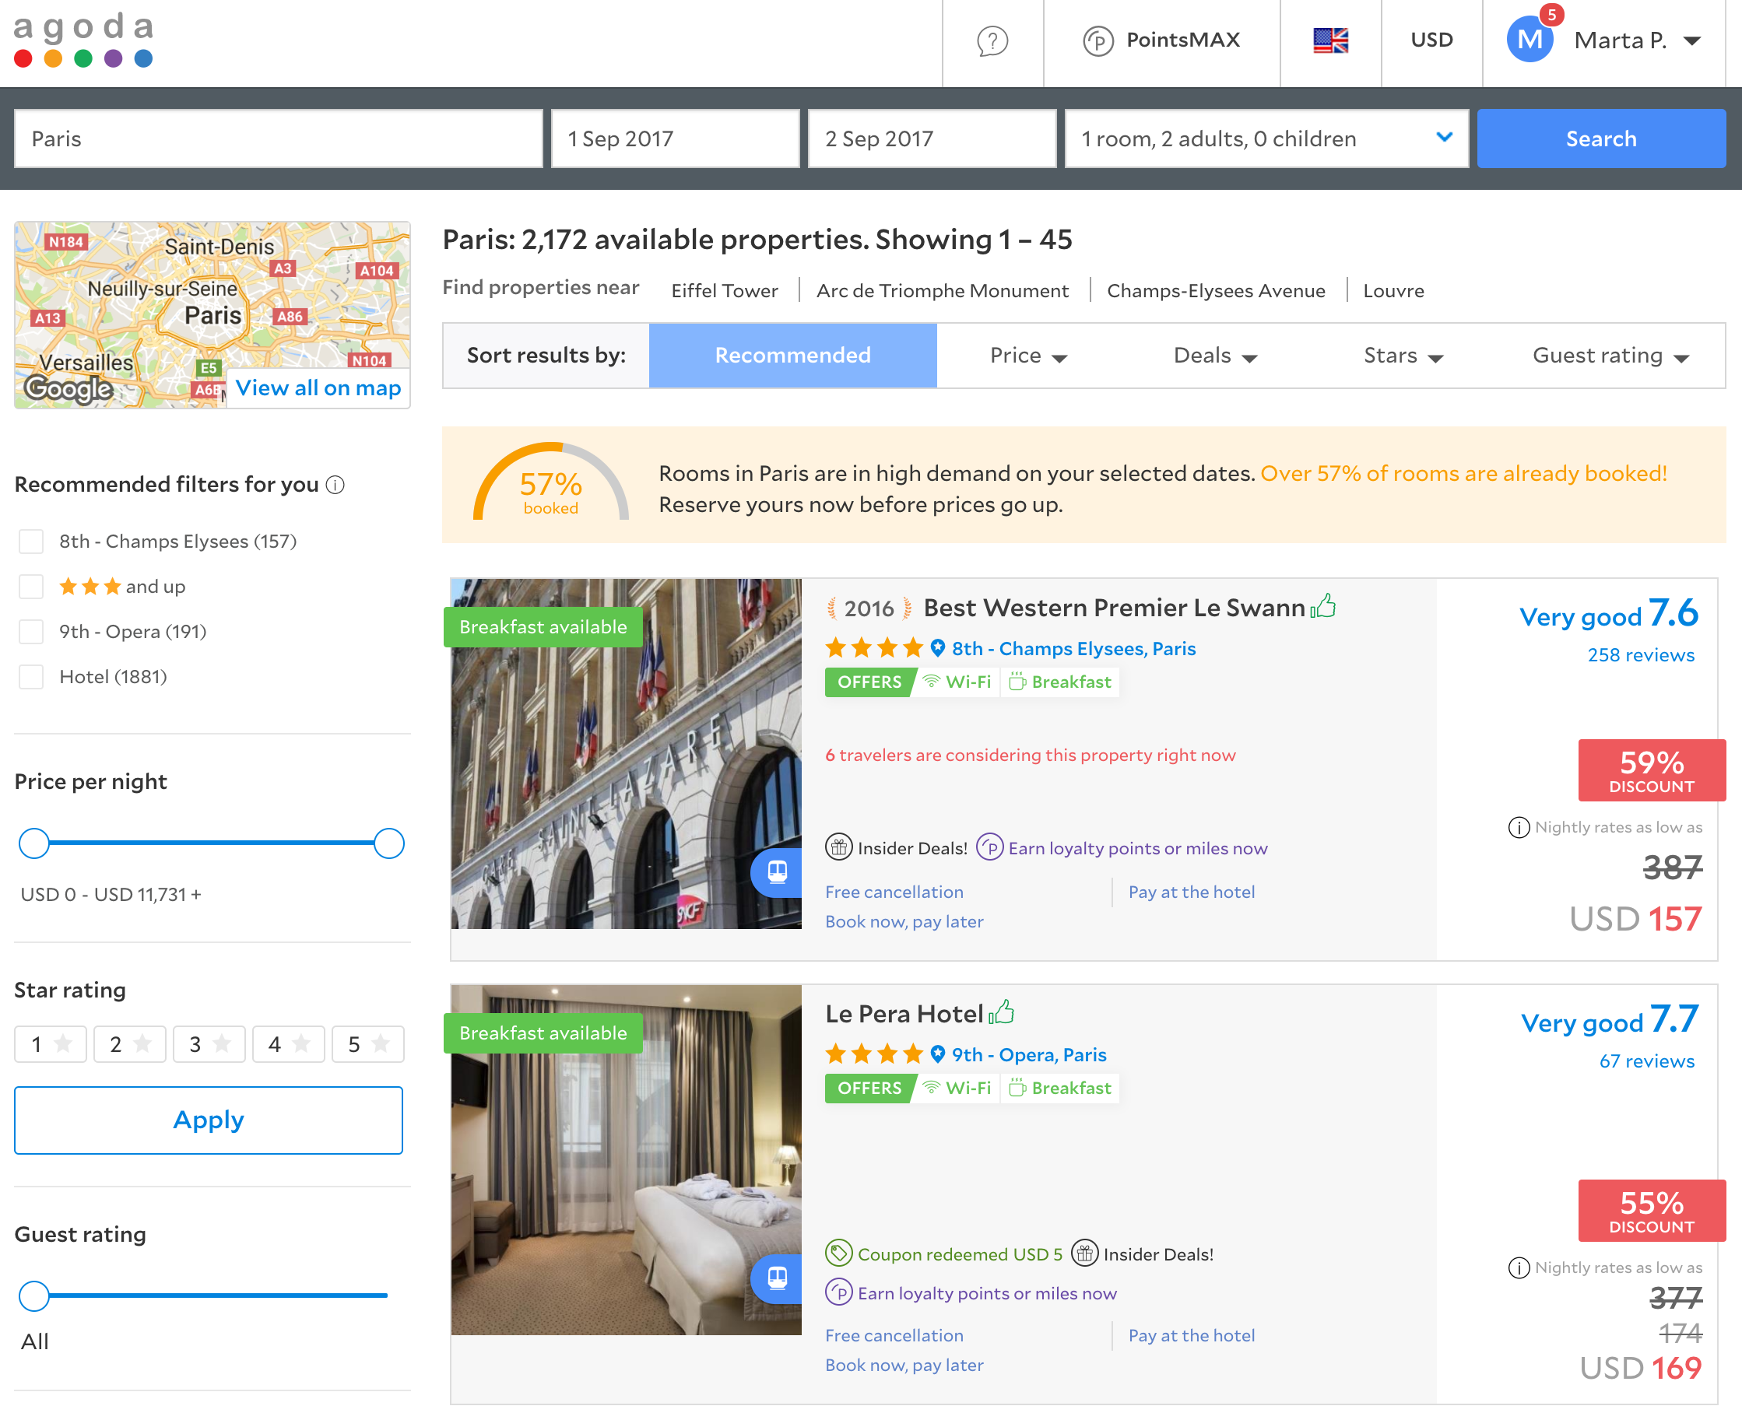
Task: Click the train icon on Best Western photo
Action: pyautogui.click(x=777, y=871)
